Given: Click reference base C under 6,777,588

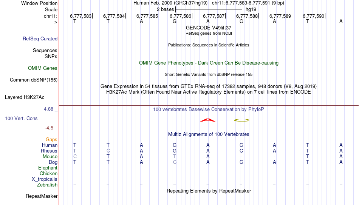Looking at the screenshot, I should 241,22.
